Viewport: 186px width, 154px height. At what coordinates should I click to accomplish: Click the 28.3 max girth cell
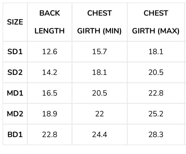[156, 135]
